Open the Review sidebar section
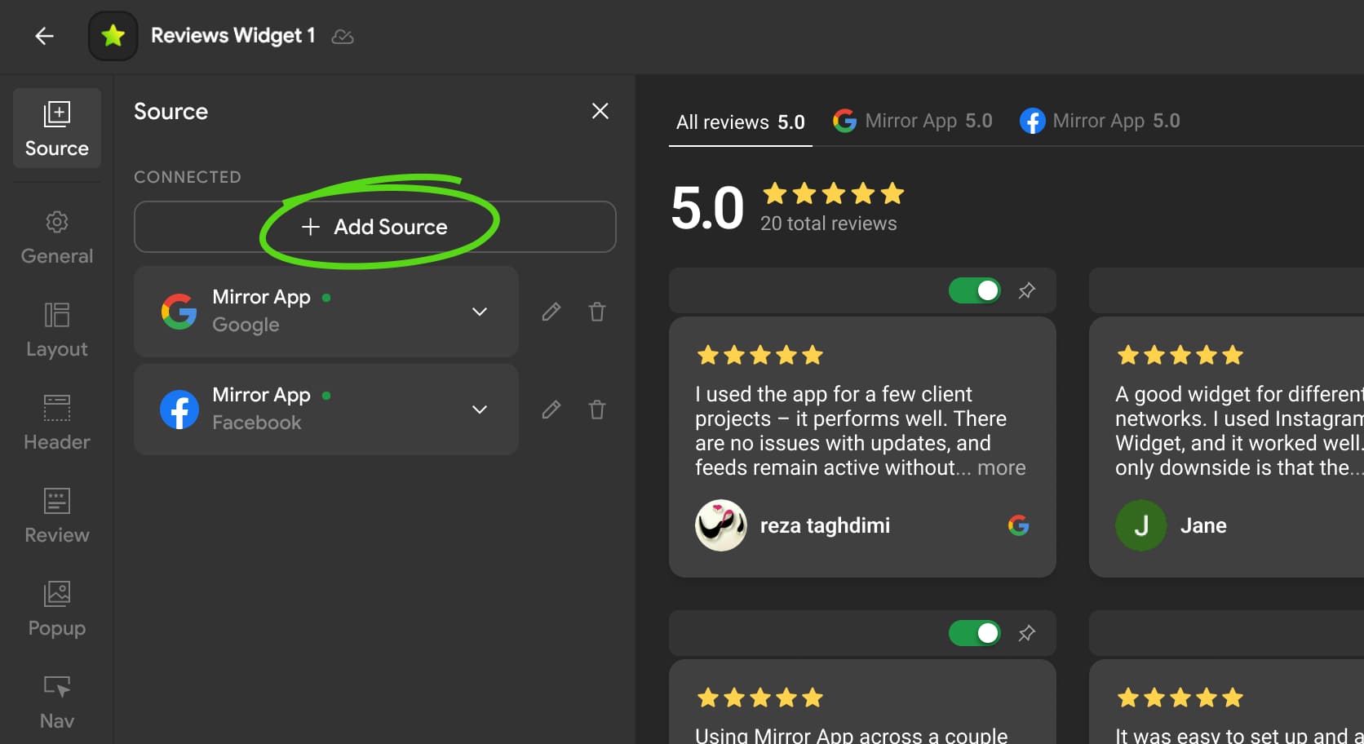 57,516
